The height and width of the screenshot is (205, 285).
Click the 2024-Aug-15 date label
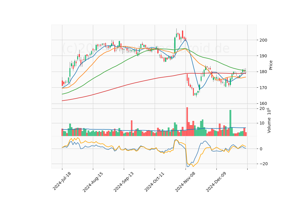coord(93,182)
